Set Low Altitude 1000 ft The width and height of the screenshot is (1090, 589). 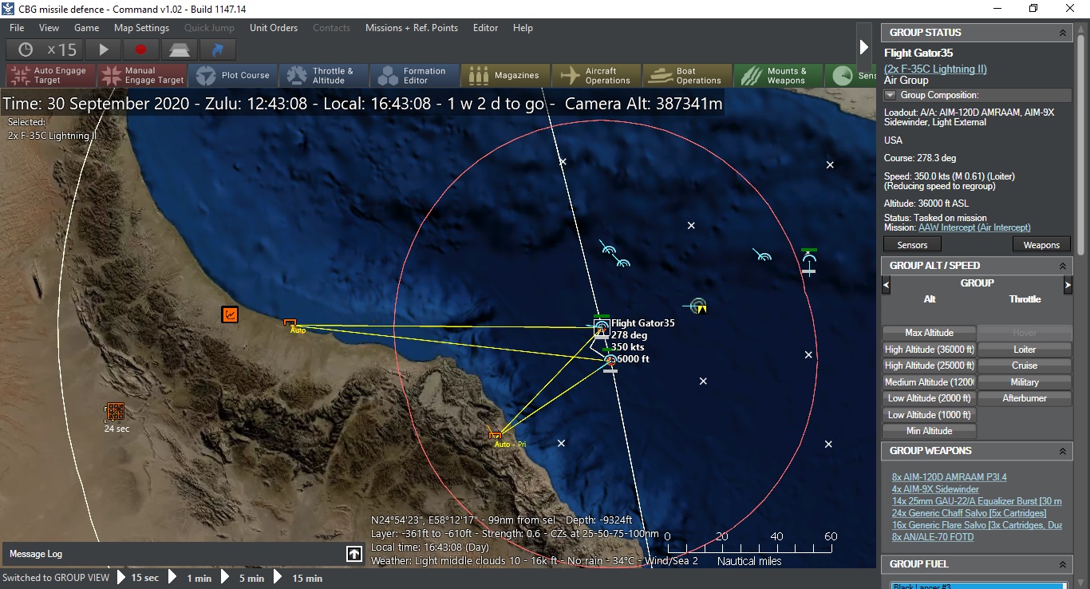(x=930, y=415)
